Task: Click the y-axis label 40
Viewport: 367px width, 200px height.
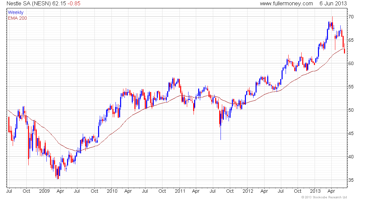Action: [351, 157]
